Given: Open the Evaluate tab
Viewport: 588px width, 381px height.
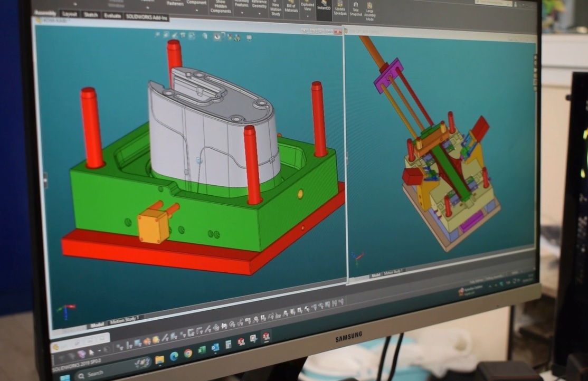Looking at the screenshot, I should [x=112, y=16].
